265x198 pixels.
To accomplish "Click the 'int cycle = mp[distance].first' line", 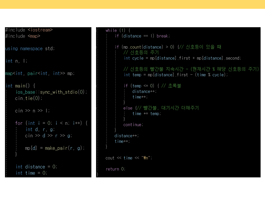I will pos(182,58).
